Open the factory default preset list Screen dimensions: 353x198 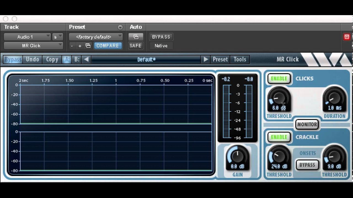96,37
